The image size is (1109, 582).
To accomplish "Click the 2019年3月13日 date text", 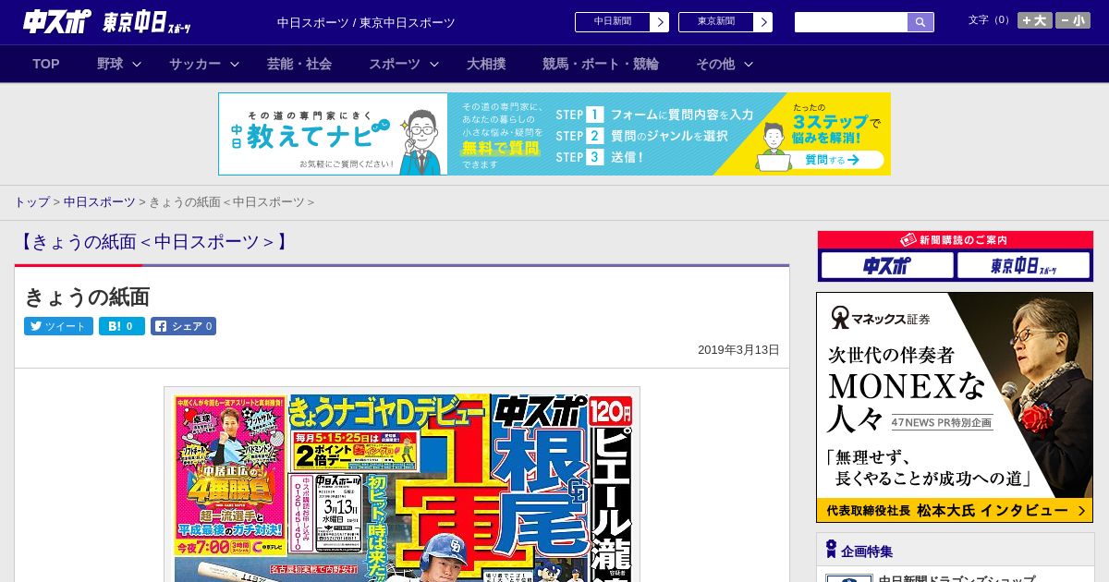I will pyautogui.click(x=738, y=350).
